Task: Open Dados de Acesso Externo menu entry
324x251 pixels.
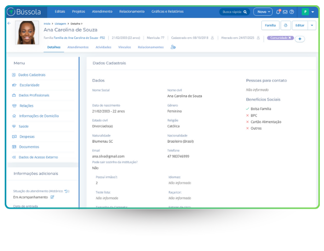Action: point(39,157)
